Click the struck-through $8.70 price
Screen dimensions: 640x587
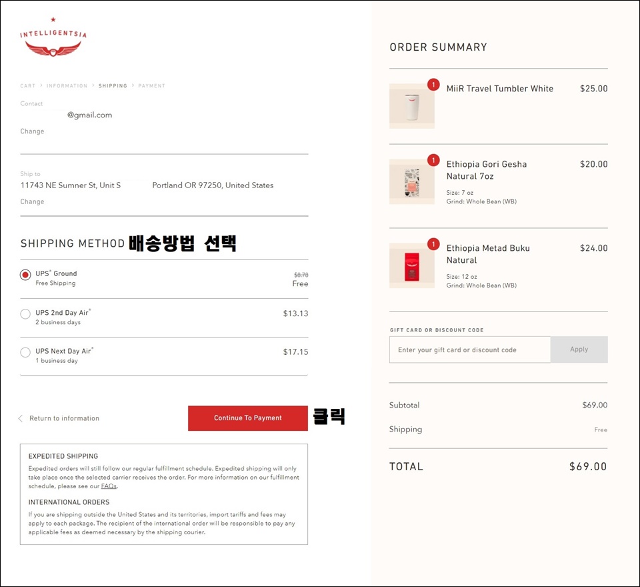click(x=301, y=275)
